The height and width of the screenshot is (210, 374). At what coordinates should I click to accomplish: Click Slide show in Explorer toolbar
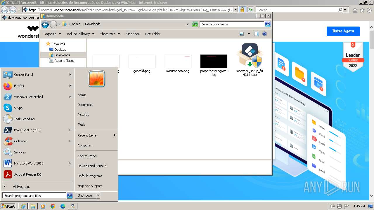[133, 34]
